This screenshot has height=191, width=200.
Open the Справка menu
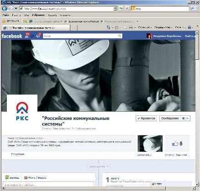coord(65,15)
